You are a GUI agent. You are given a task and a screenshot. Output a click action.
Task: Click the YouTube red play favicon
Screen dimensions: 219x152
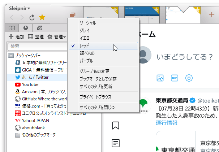coord(18,84)
